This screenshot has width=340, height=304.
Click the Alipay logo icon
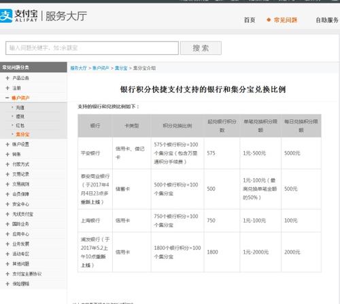pos(5,16)
